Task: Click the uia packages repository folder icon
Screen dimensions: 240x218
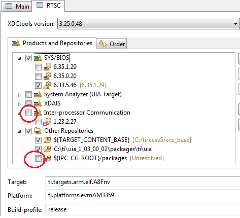Action: 47,149
